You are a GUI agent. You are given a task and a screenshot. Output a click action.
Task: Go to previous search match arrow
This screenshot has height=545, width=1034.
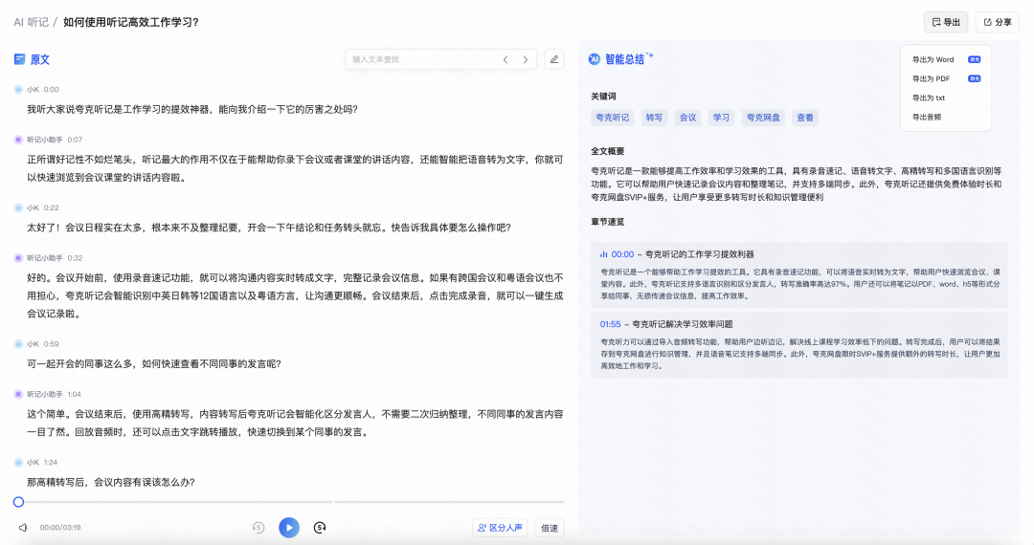pos(506,59)
